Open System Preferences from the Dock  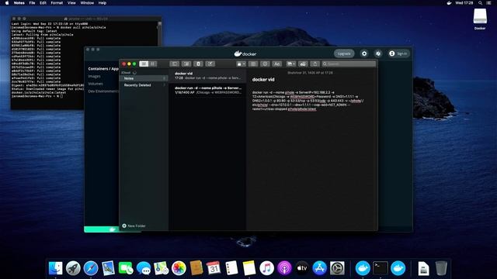point(337,268)
